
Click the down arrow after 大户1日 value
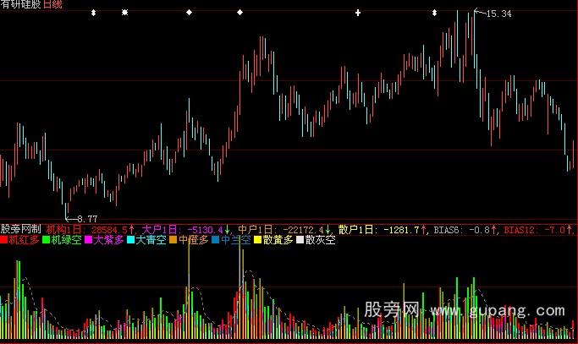click(228, 230)
